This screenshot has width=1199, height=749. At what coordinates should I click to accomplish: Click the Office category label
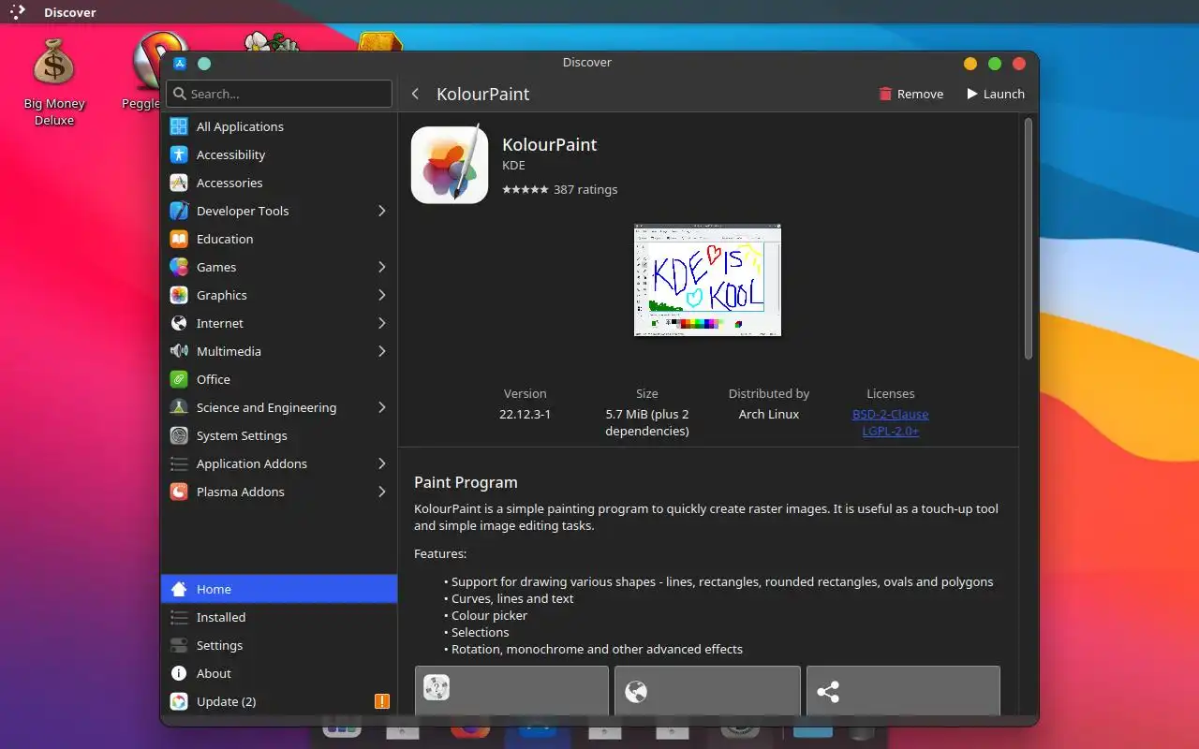coord(214,379)
